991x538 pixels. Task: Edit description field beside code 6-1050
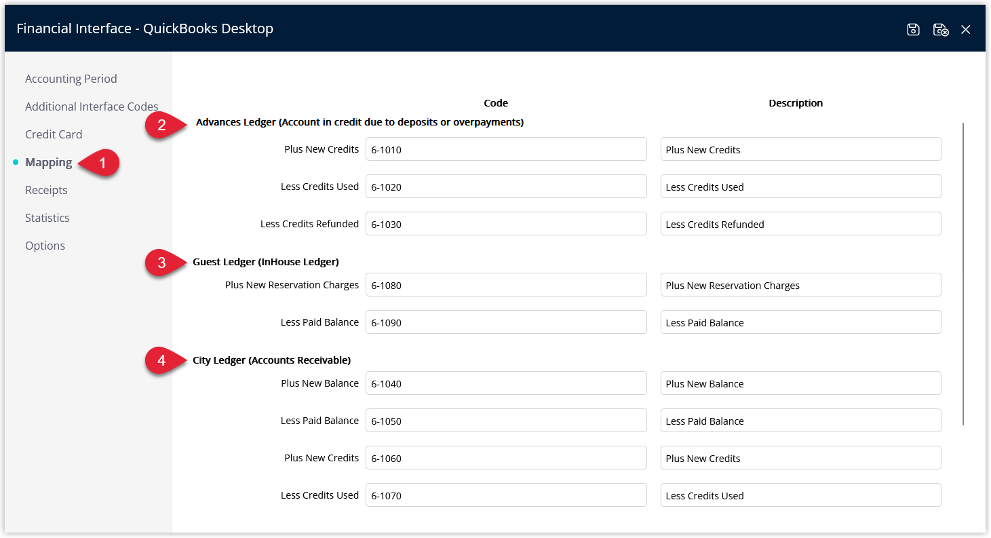pos(801,421)
